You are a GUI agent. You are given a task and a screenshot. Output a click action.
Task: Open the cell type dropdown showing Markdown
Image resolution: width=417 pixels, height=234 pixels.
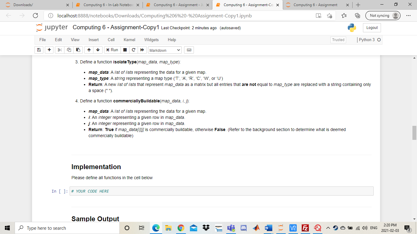165,50
